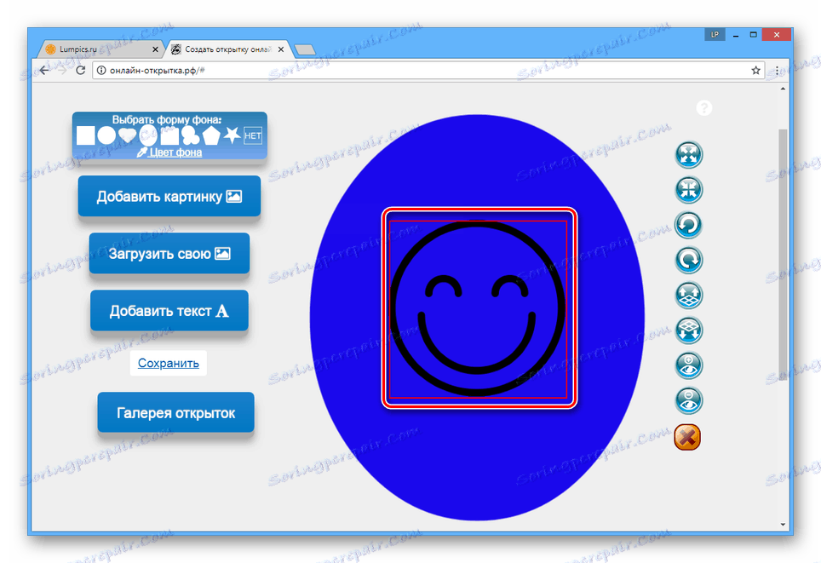Open the Галерея открыток gallery
This screenshot has height=563, width=821.
tap(176, 413)
